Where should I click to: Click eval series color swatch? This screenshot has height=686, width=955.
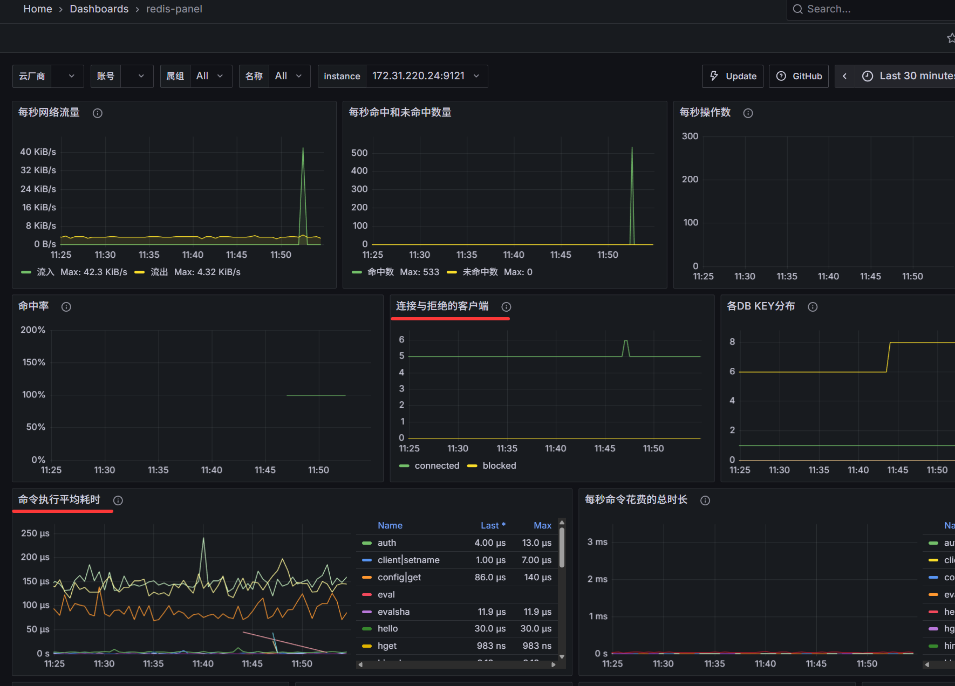(x=367, y=594)
